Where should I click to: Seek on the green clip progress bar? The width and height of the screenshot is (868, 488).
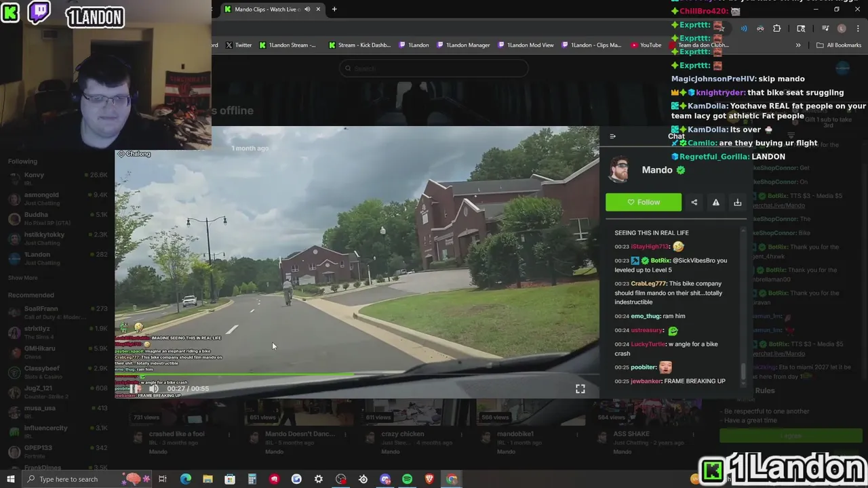357,374
